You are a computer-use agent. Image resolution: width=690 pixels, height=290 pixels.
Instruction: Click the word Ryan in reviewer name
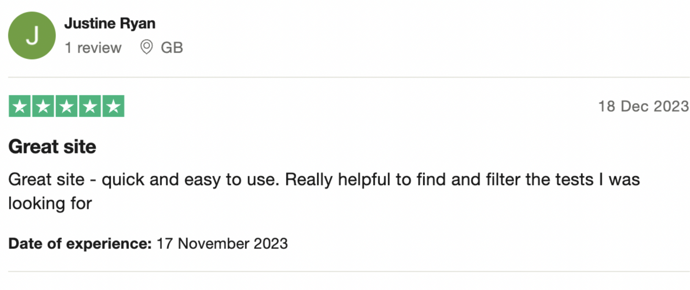(x=138, y=24)
